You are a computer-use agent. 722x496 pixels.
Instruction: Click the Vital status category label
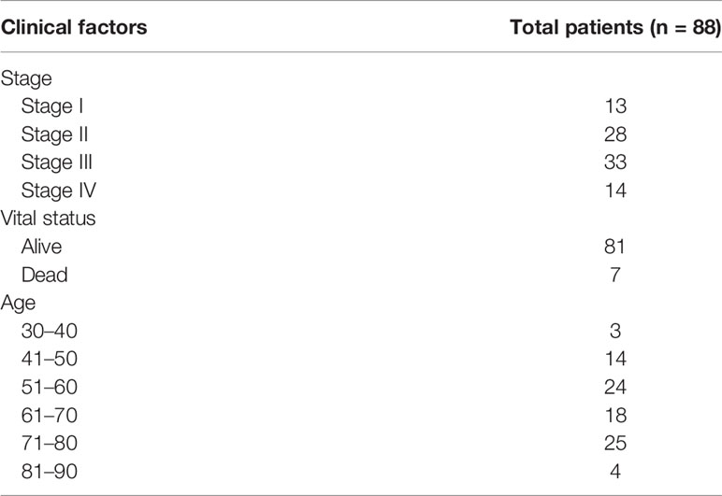pyautogui.click(x=48, y=218)
